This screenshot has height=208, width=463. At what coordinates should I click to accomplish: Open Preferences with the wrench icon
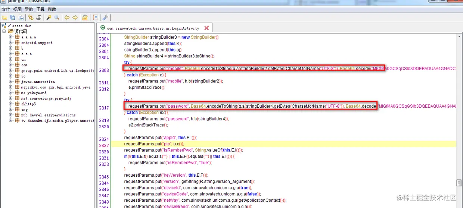(x=105, y=18)
